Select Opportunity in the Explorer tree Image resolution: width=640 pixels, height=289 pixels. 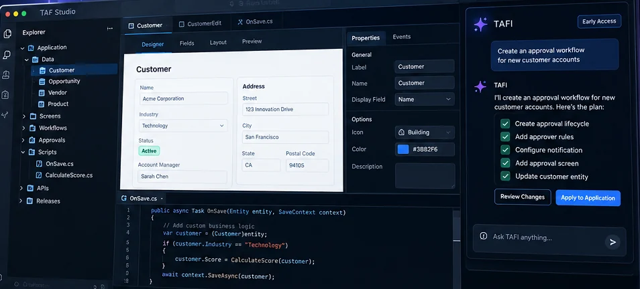tap(64, 82)
